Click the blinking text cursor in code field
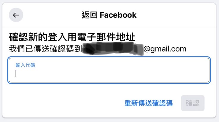219x122 pixels. click(x=16, y=73)
